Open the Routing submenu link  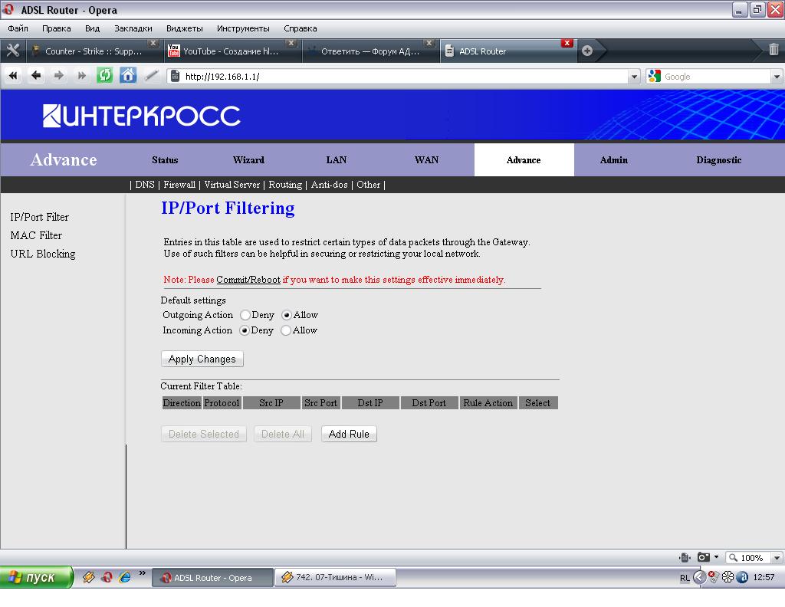(285, 185)
